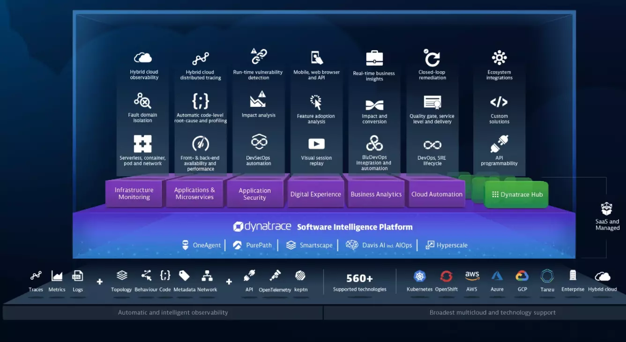Open the Custom solutions code icon
Viewport: 626px width, 342px height.
click(499, 102)
